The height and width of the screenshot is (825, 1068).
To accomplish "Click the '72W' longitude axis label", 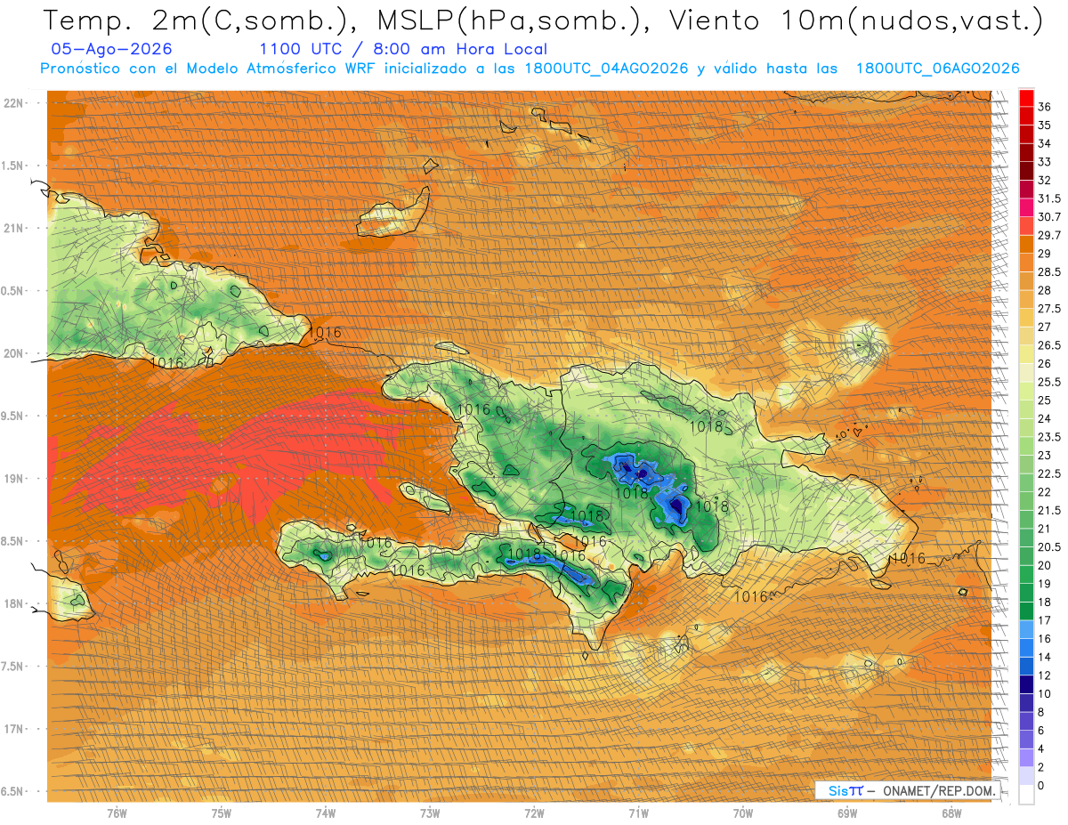I will click(x=534, y=813).
